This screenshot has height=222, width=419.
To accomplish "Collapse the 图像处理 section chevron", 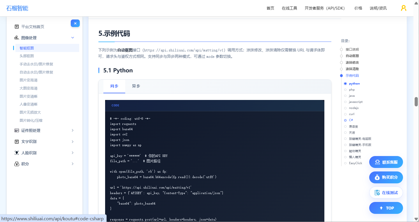I will pyautogui.click(x=73, y=38).
